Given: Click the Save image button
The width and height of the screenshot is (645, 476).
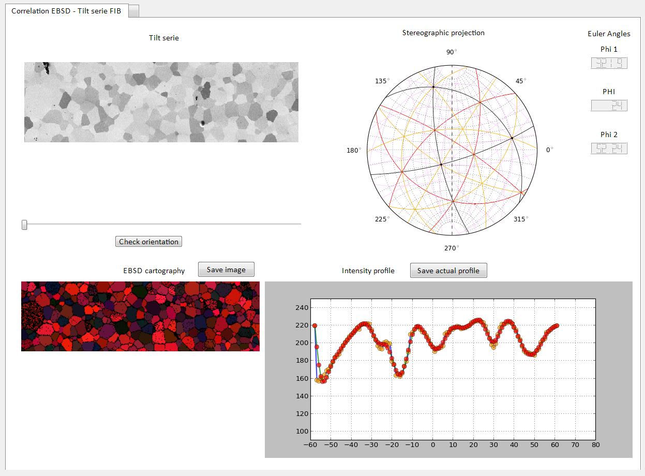Looking at the screenshot, I should (226, 270).
